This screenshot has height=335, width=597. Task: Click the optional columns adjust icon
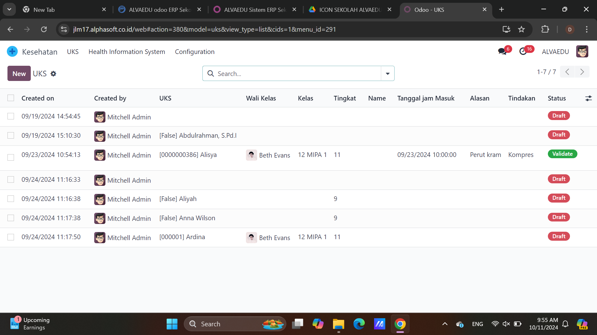tap(588, 98)
